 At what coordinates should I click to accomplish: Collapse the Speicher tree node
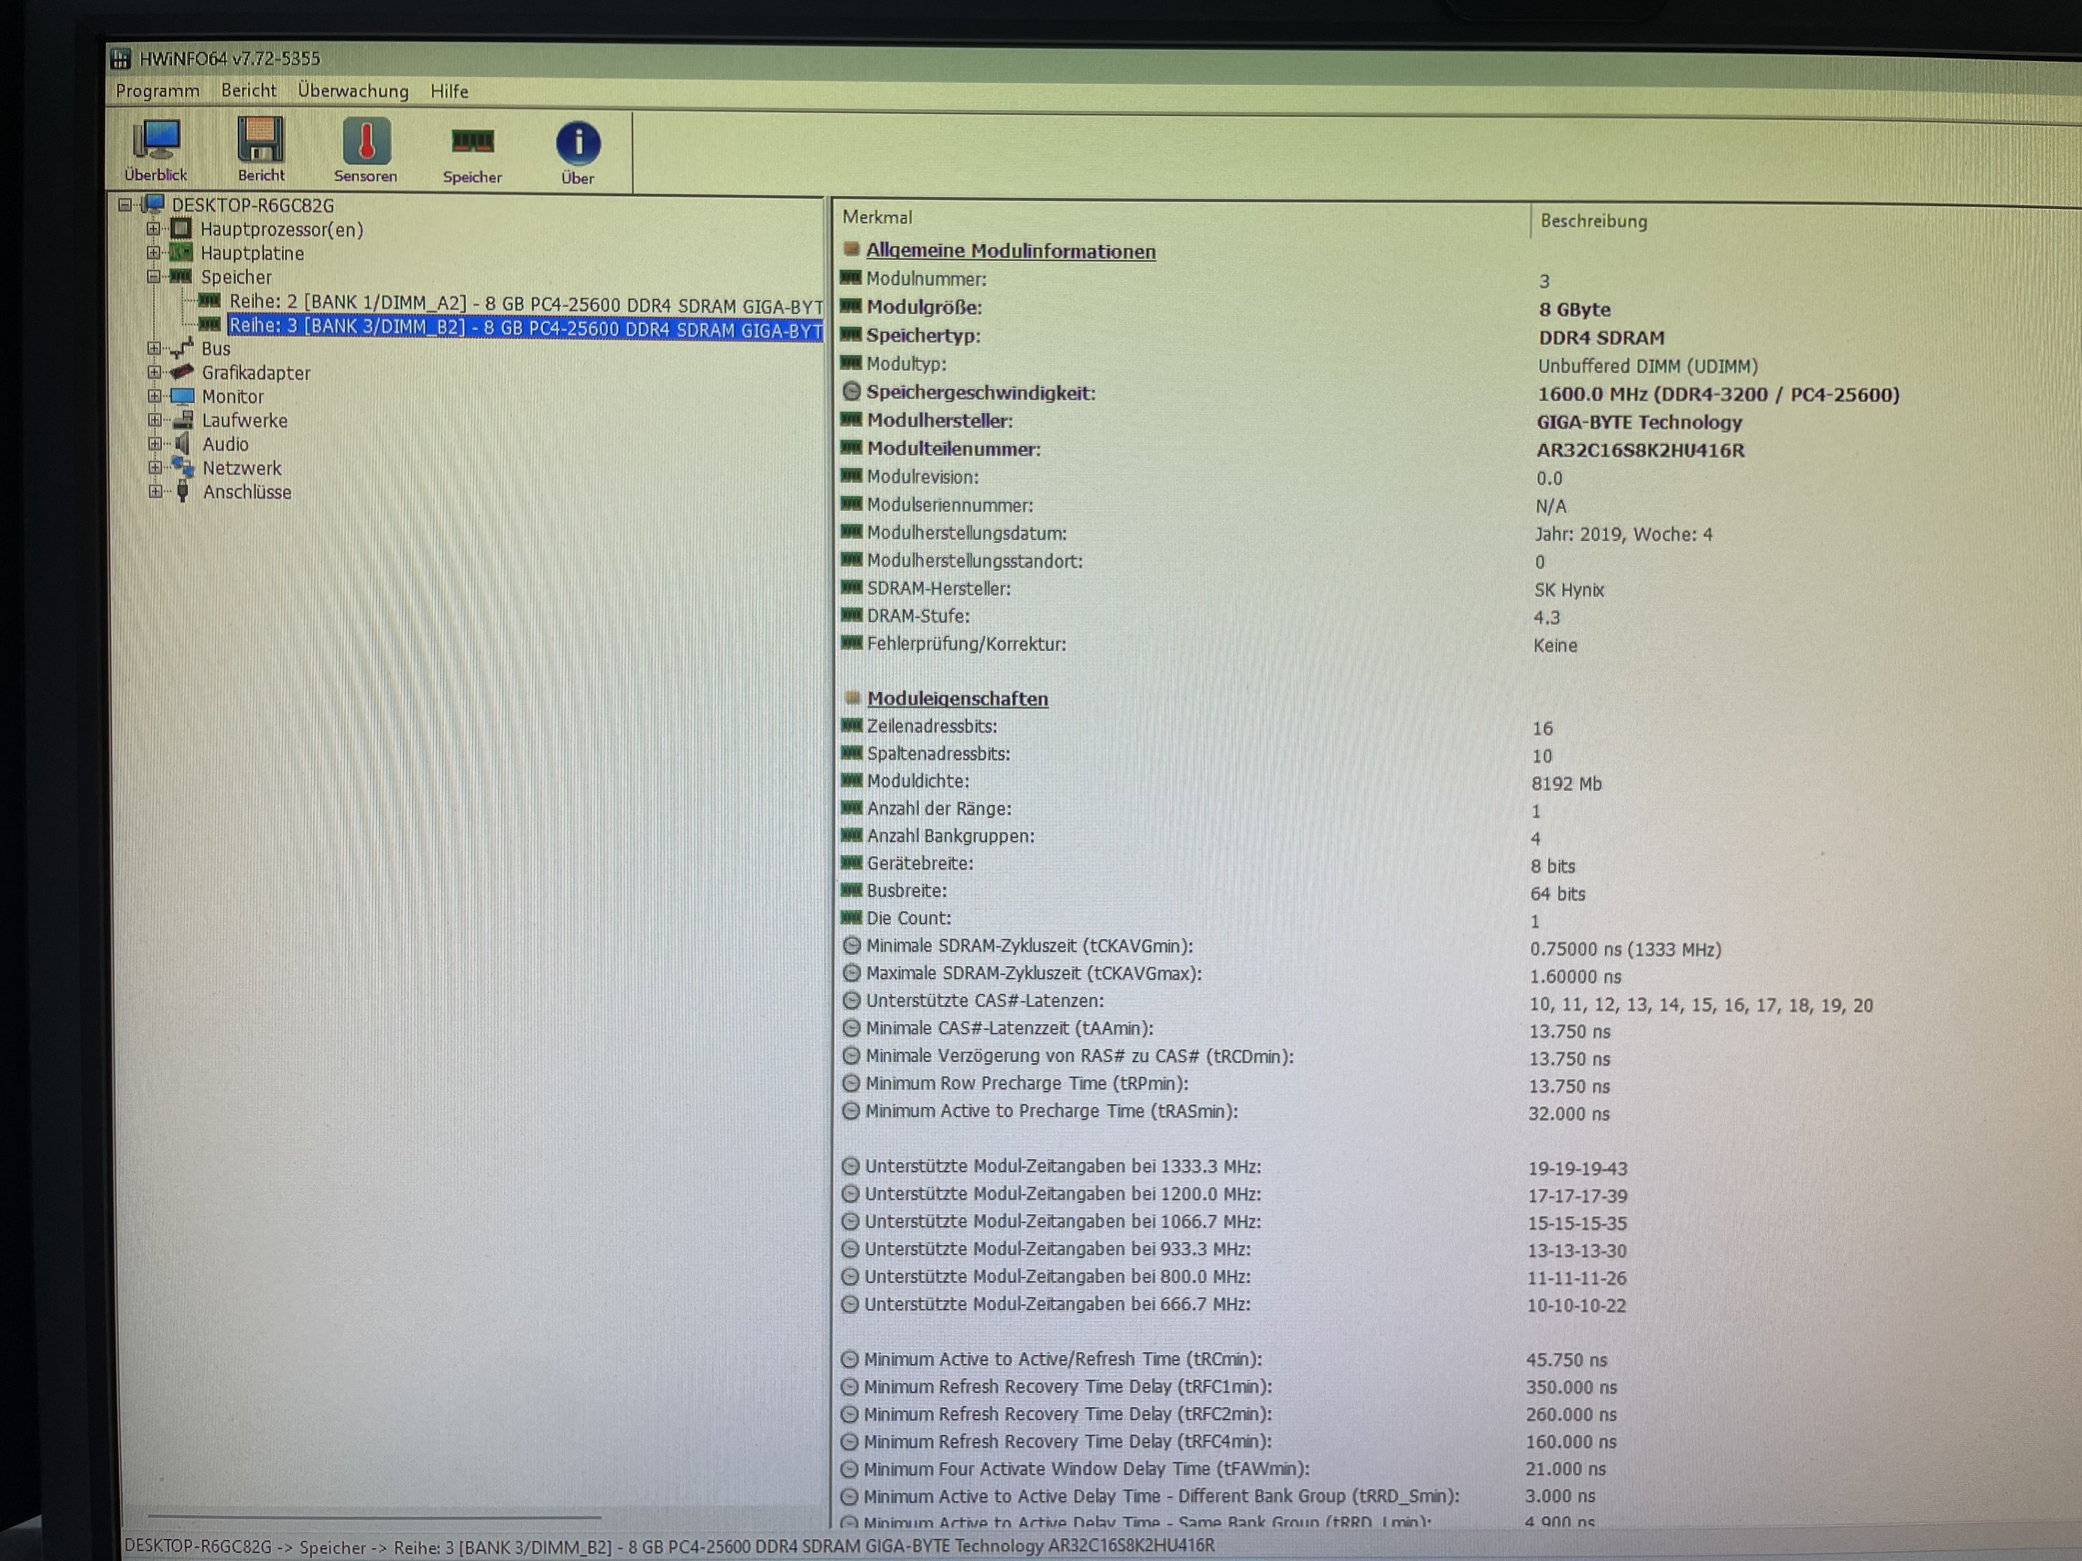point(153,276)
